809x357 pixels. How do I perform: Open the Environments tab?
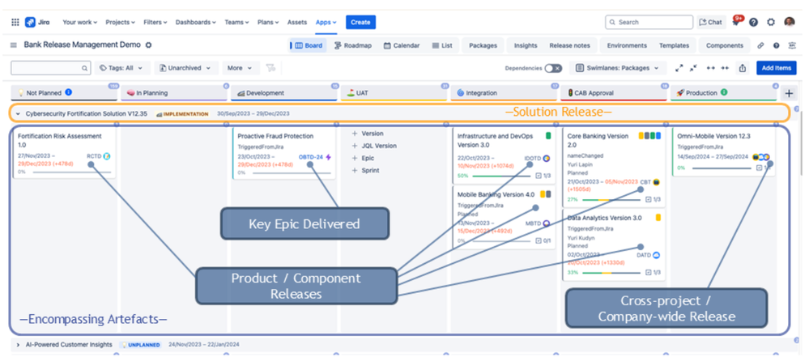coord(627,45)
